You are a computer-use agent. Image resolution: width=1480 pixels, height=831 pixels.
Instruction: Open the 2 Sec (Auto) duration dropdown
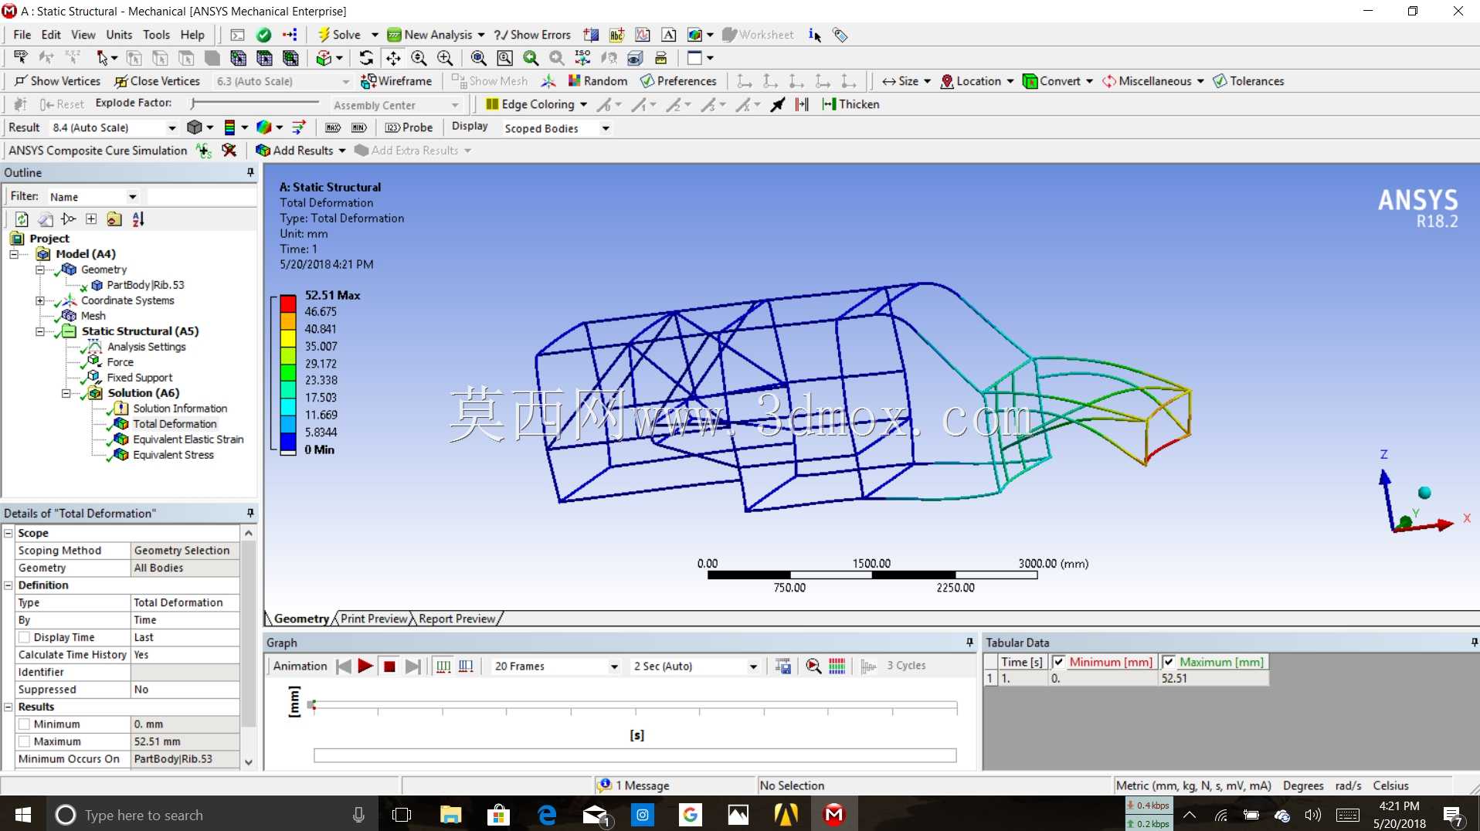point(753,666)
